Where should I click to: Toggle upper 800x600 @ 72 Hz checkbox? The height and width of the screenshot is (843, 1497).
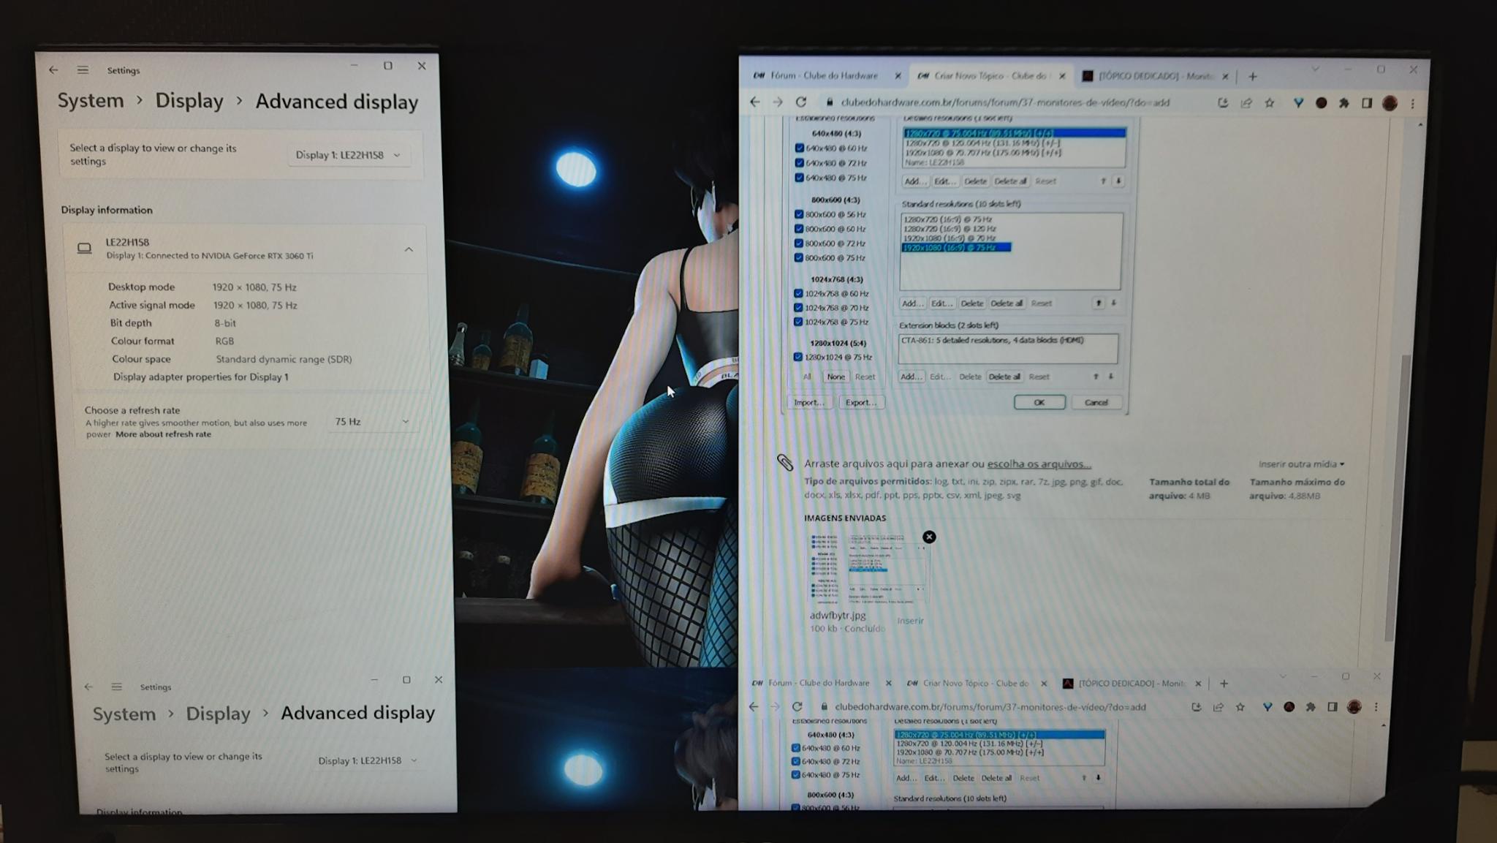[x=799, y=243]
